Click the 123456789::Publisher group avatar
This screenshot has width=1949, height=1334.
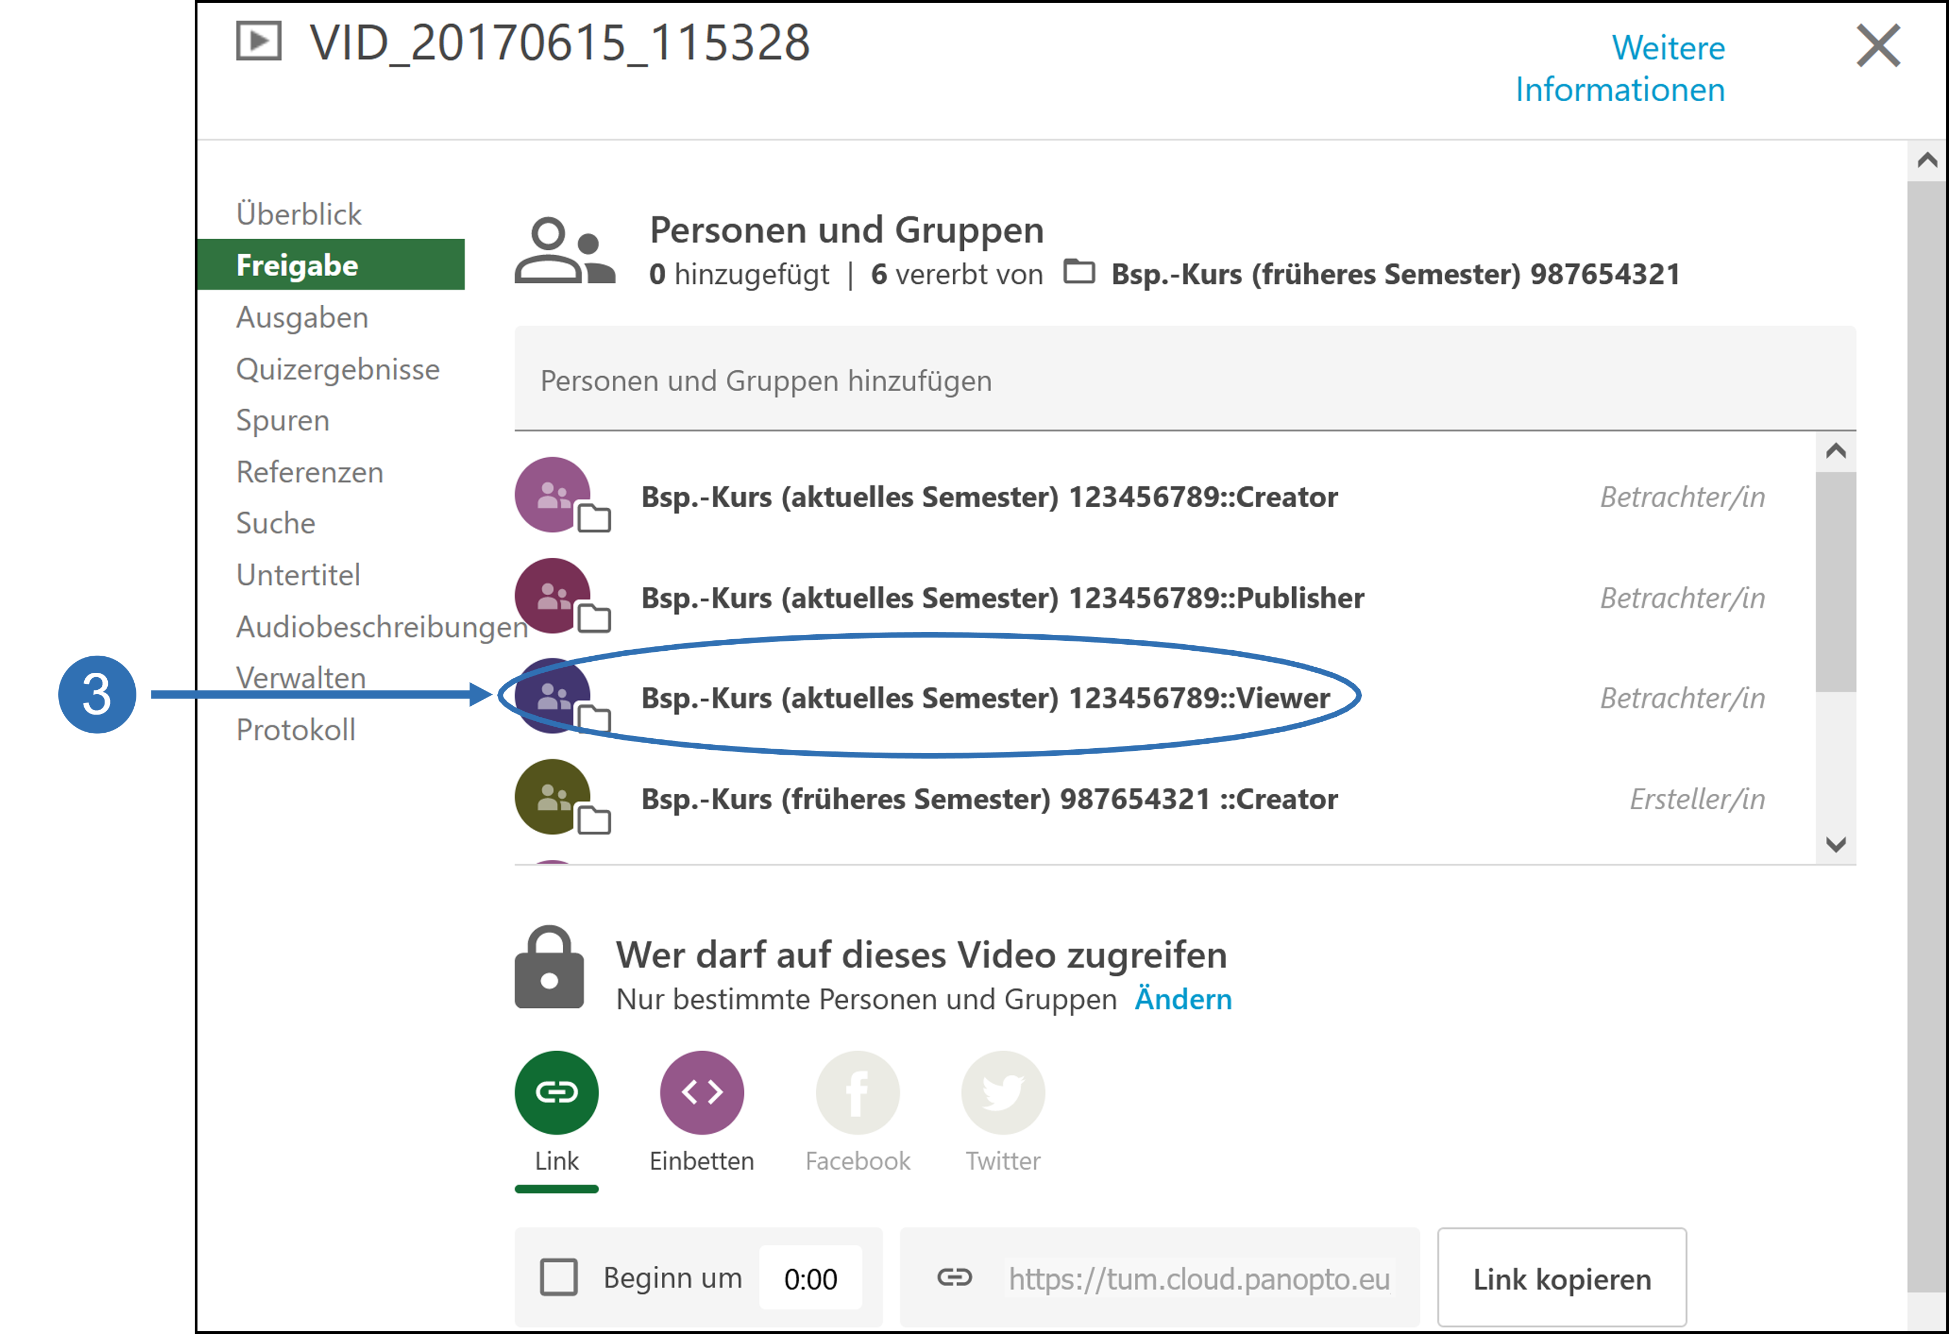(x=553, y=596)
